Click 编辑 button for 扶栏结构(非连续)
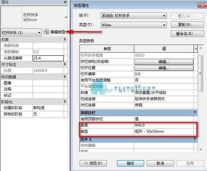 (x=164, y=62)
